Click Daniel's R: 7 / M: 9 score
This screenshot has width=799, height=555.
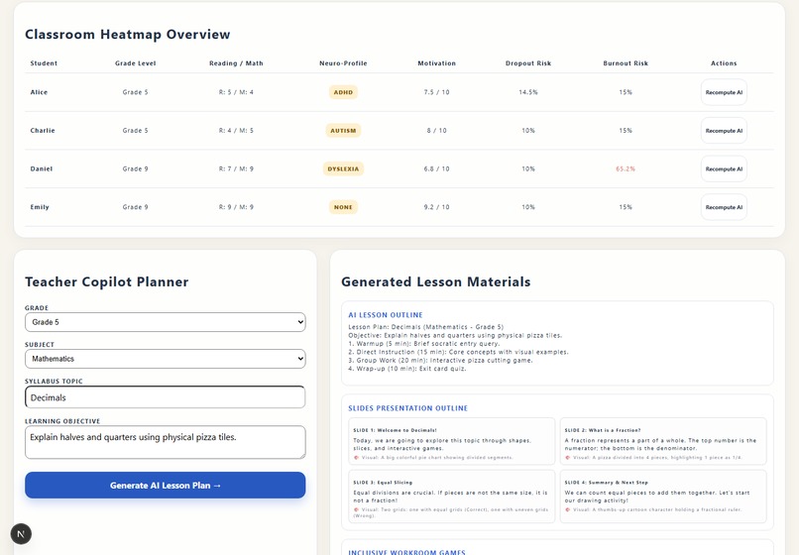click(236, 168)
